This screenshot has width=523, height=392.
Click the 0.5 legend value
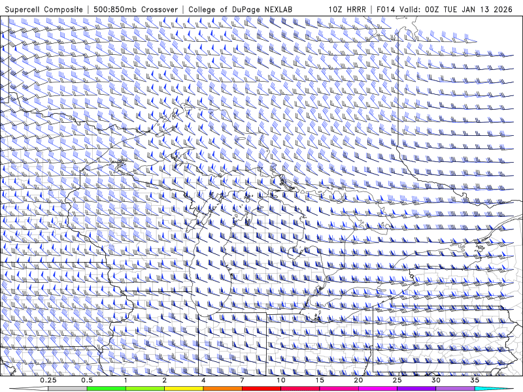point(87,380)
